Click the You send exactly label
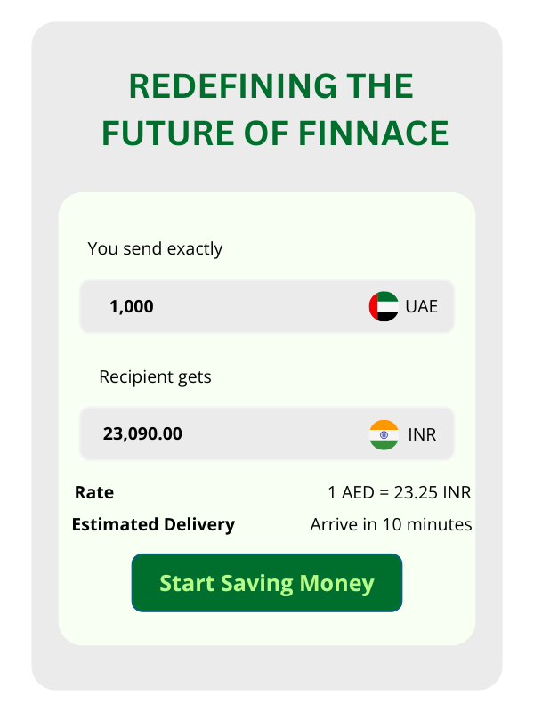Viewport: 534px width, 712px height. tap(155, 249)
